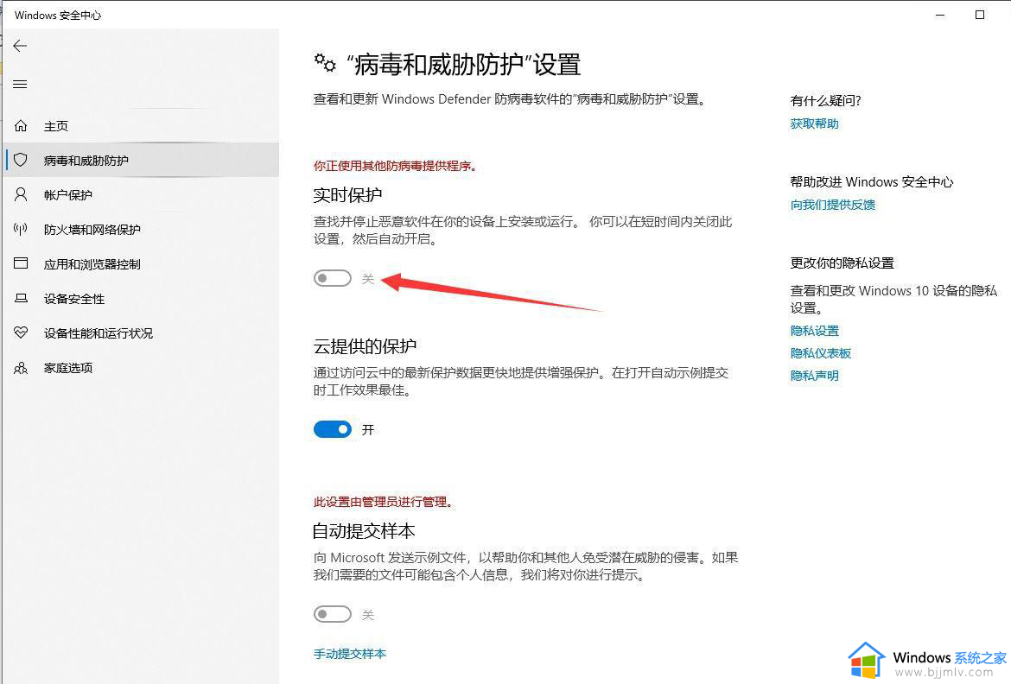
Task: Toggle the 自动提交样本 switch
Action: pos(333,614)
